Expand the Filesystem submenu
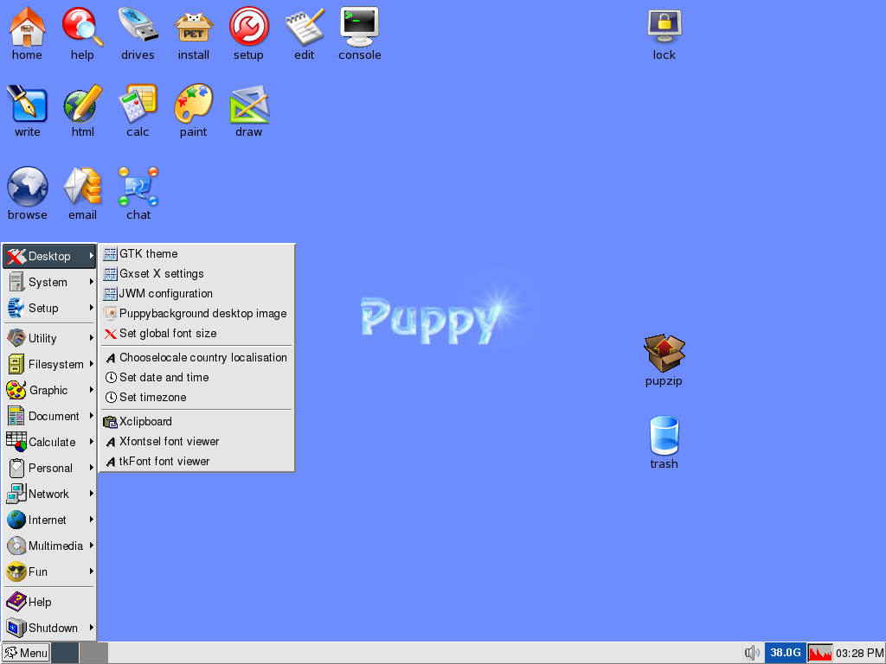This screenshot has height=664, width=886. (x=49, y=364)
